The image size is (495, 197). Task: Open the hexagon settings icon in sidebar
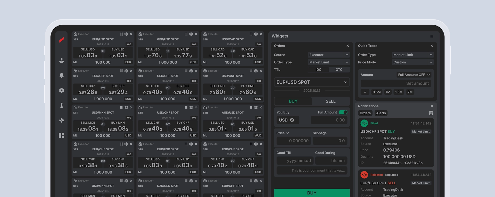[61, 90]
